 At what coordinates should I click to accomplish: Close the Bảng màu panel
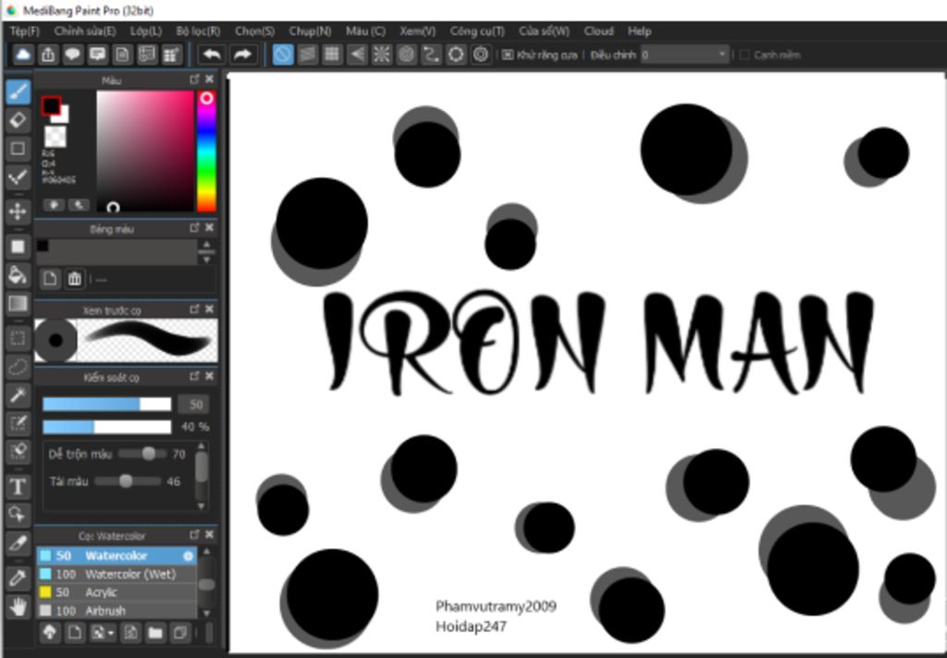(x=210, y=227)
